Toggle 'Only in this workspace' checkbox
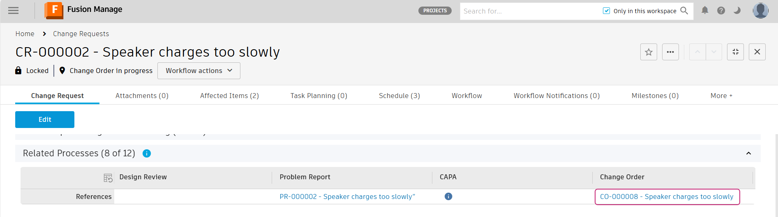Image resolution: width=778 pixels, height=217 pixels. pos(606,11)
